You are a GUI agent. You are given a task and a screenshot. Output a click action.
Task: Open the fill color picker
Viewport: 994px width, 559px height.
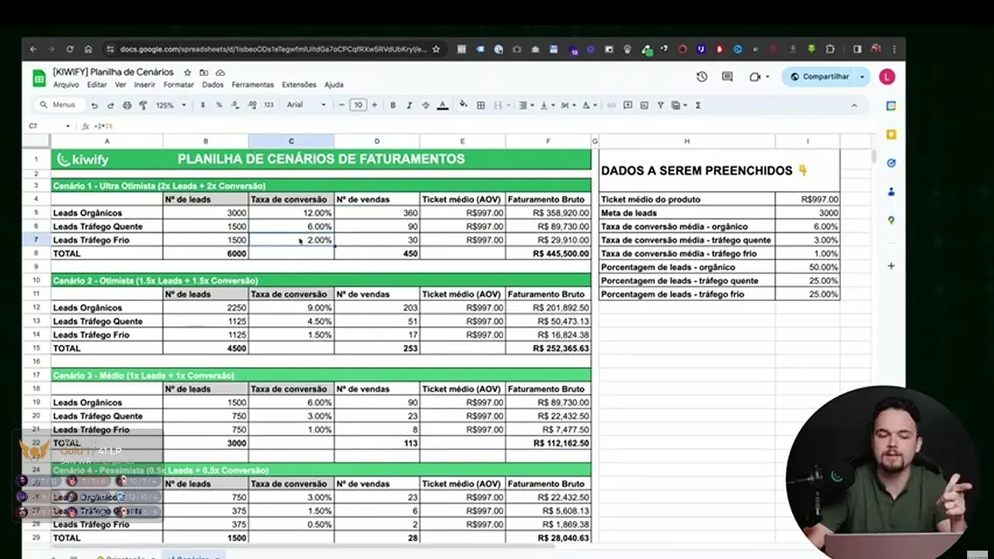(x=464, y=105)
